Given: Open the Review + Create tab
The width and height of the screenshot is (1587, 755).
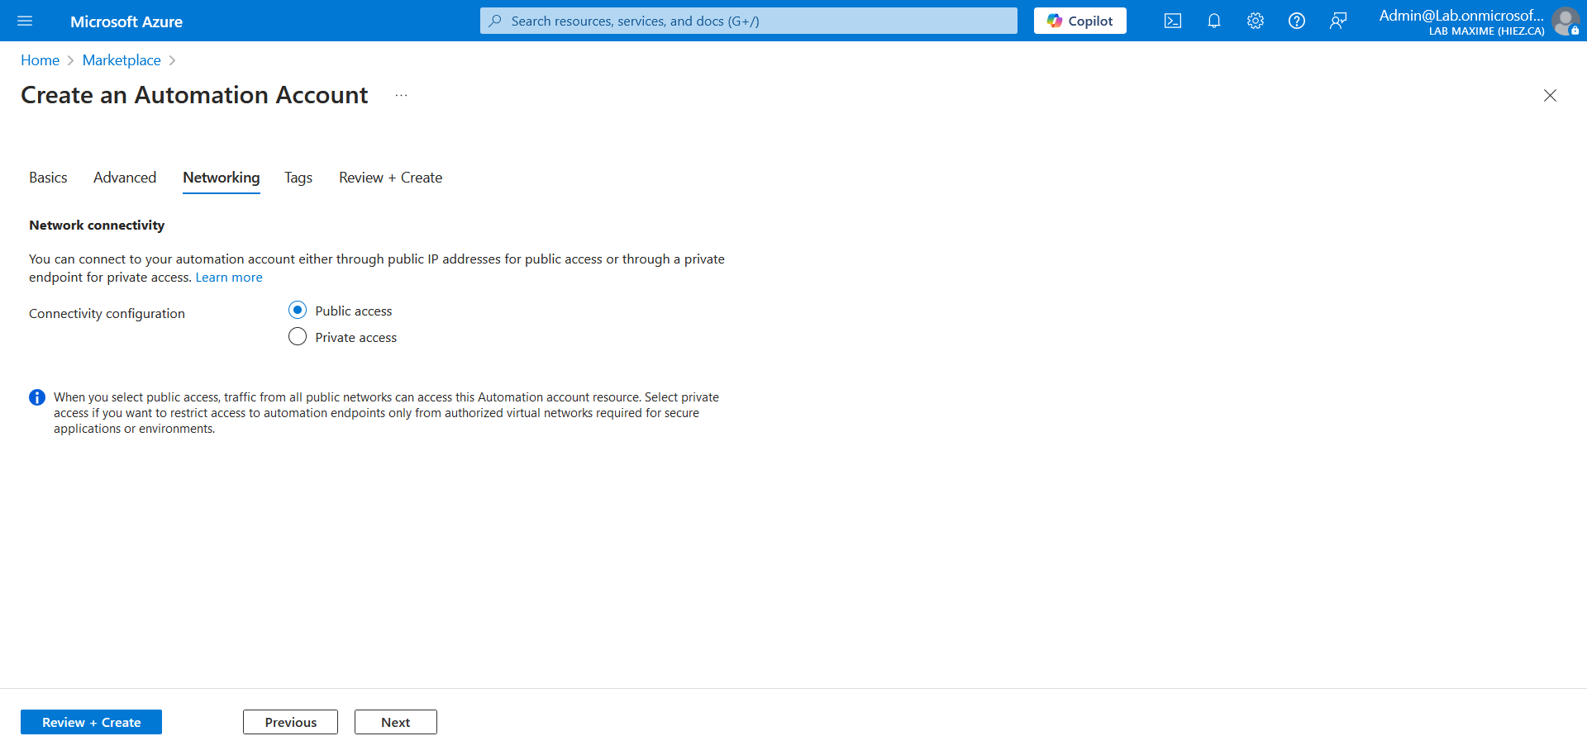Looking at the screenshot, I should pos(390,178).
